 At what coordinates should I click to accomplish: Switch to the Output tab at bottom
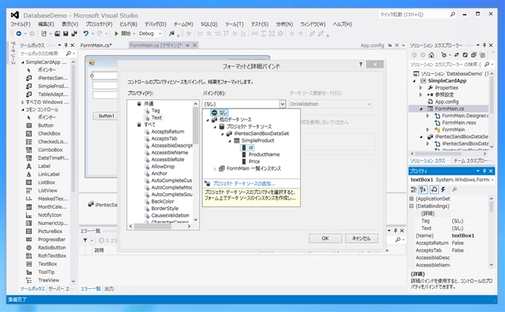[x=109, y=289]
